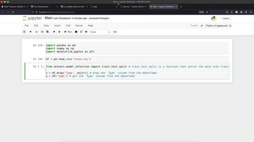Switch to the Clear Property browser tab

click(15, 7)
